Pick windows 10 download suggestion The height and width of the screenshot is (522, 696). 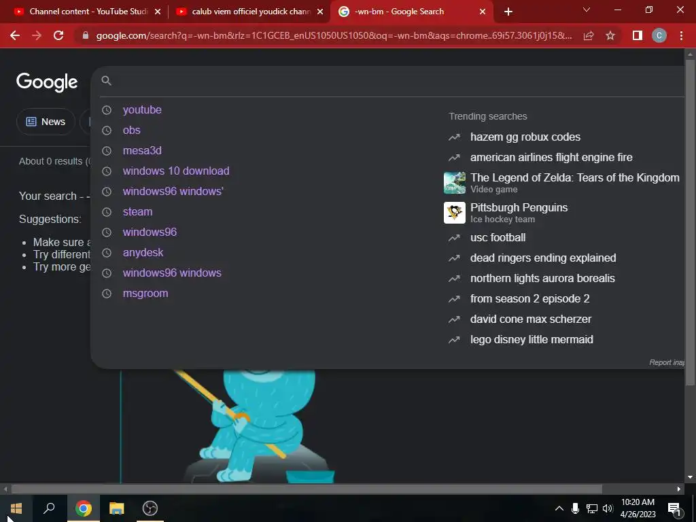point(176,171)
